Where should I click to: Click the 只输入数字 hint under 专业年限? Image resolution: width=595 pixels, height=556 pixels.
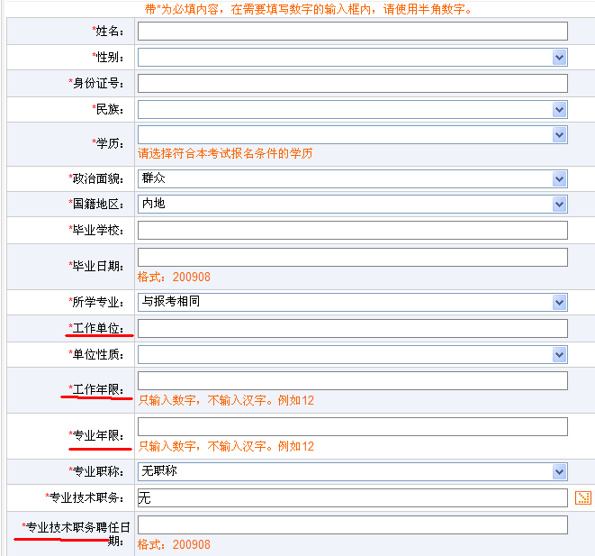pos(226,446)
